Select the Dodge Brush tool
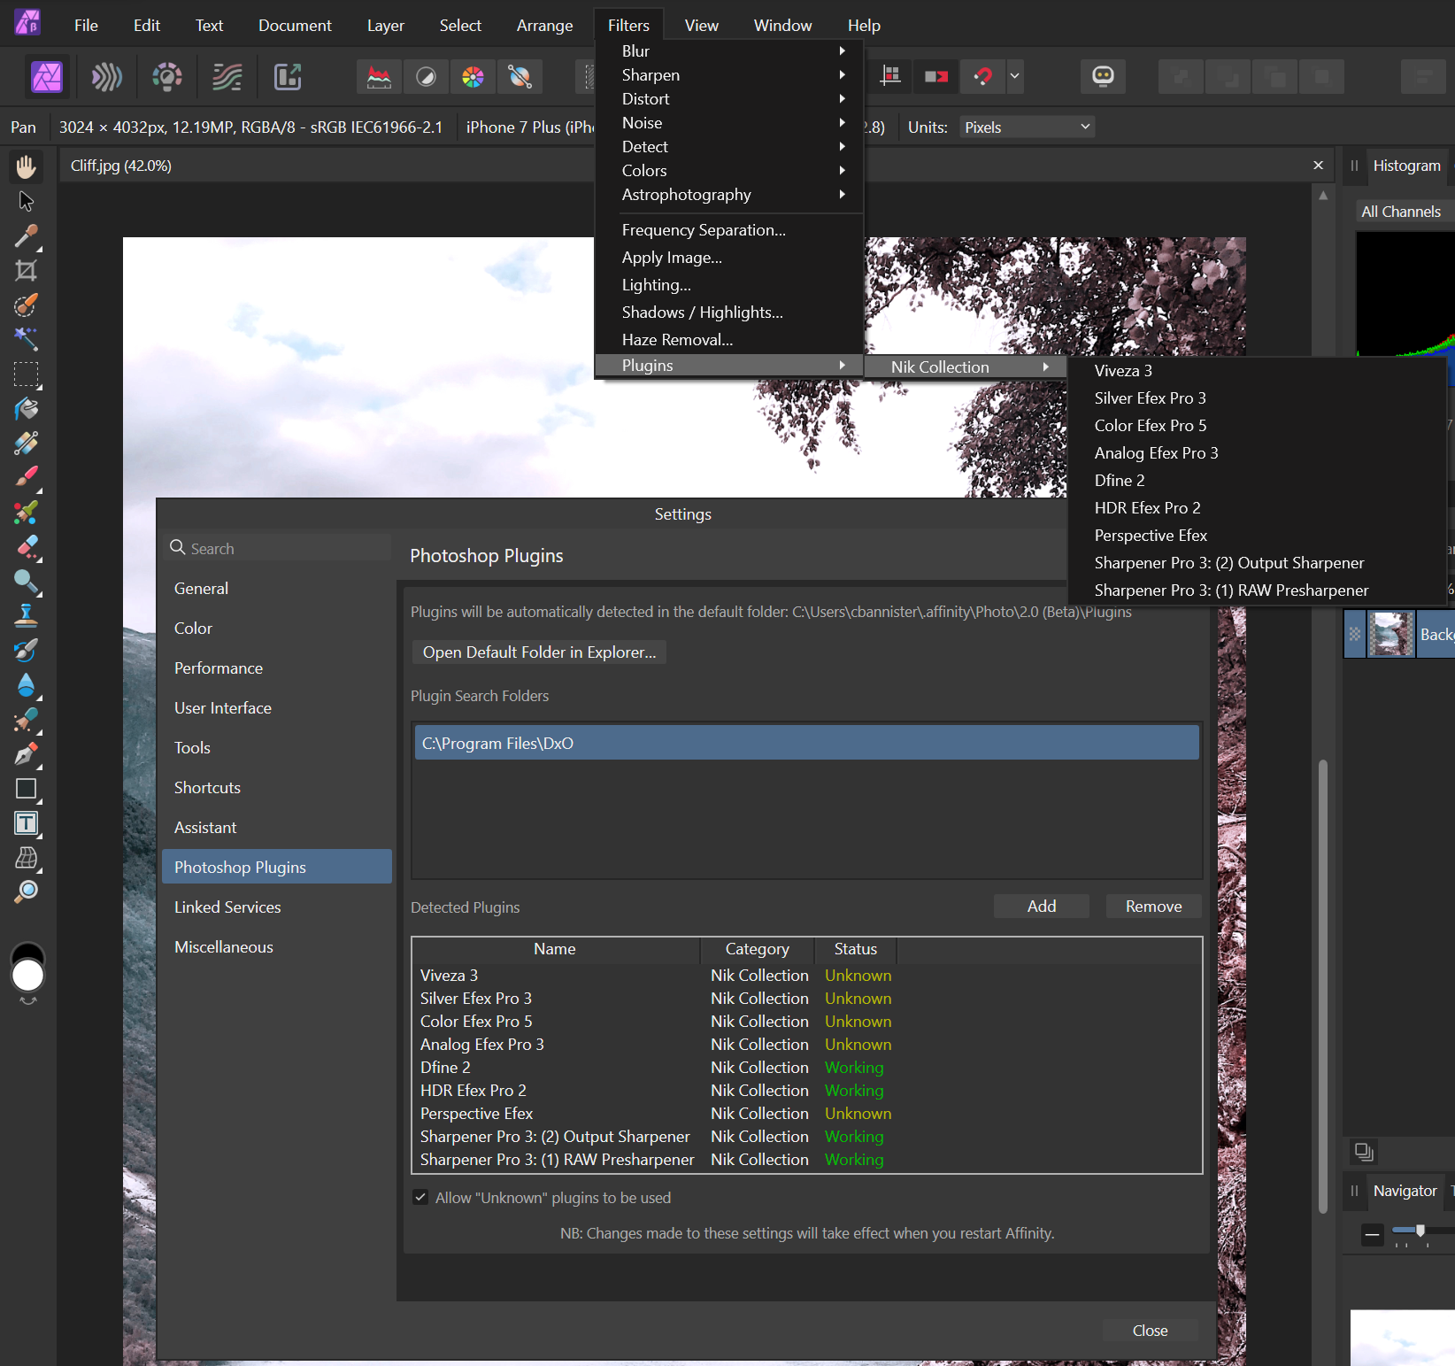Viewport: 1455px width, 1366px height. coord(27,582)
